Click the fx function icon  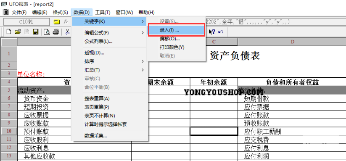(66, 22)
